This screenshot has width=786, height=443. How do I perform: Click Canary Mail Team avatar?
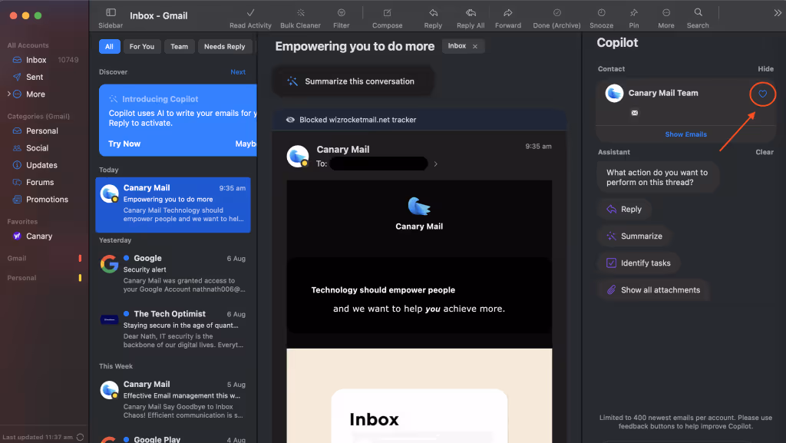[x=614, y=93]
